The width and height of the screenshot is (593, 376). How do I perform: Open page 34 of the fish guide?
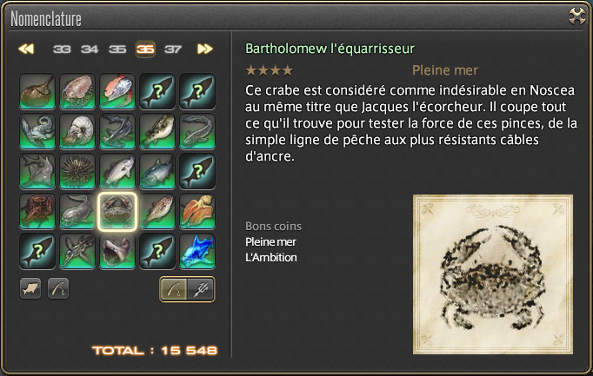tap(90, 49)
